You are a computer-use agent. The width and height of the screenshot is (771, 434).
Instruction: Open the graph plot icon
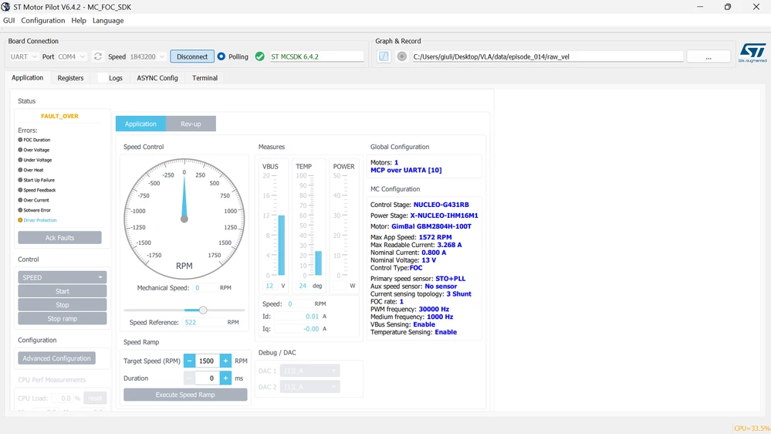click(384, 56)
